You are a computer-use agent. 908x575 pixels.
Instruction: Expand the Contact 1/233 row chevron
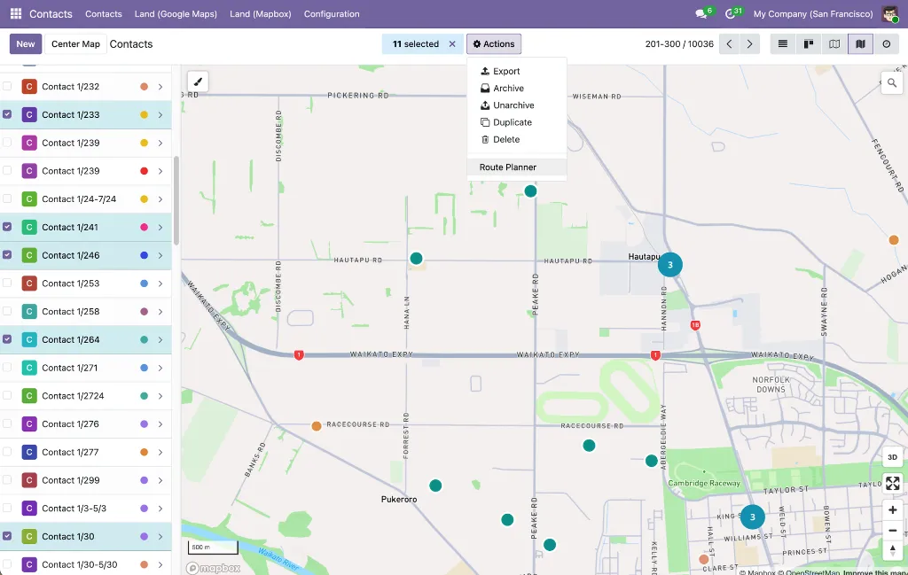pos(160,115)
